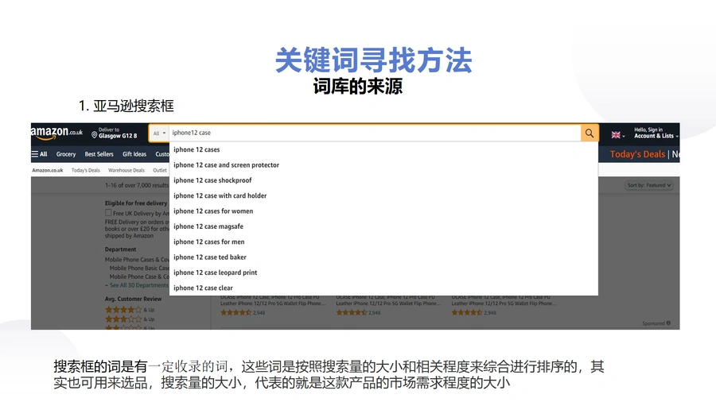Click the Today's Deals orange banner text
Screen dimensions: 716x402
click(x=637, y=154)
